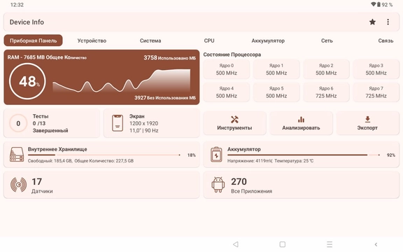The width and height of the screenshot is (403, 252).
Task: Open the three-dot overflow menu
Action: pos(388,22)
